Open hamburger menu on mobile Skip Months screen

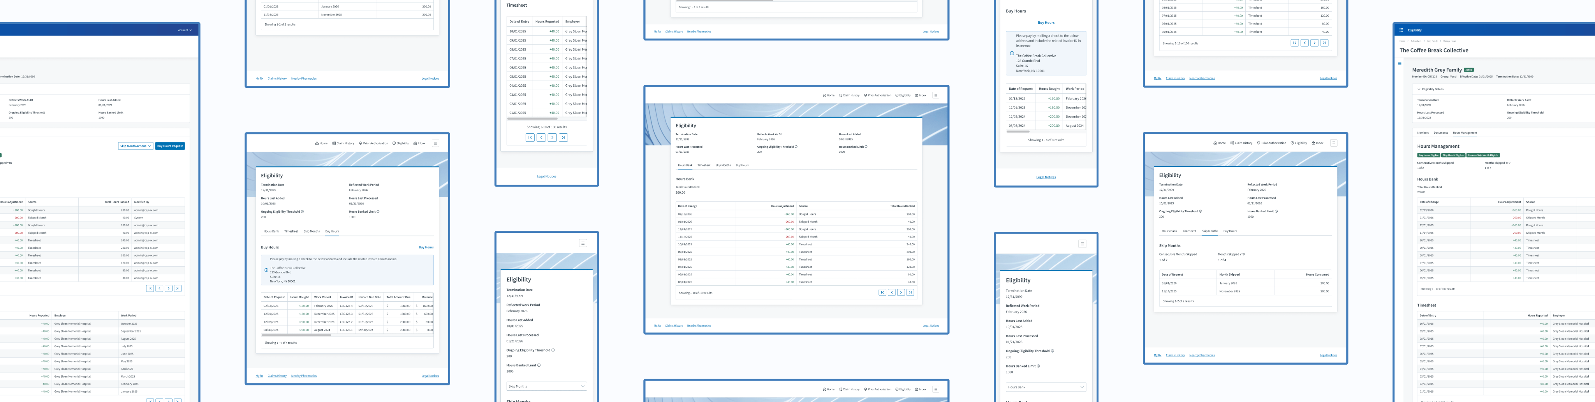(583, 243)
